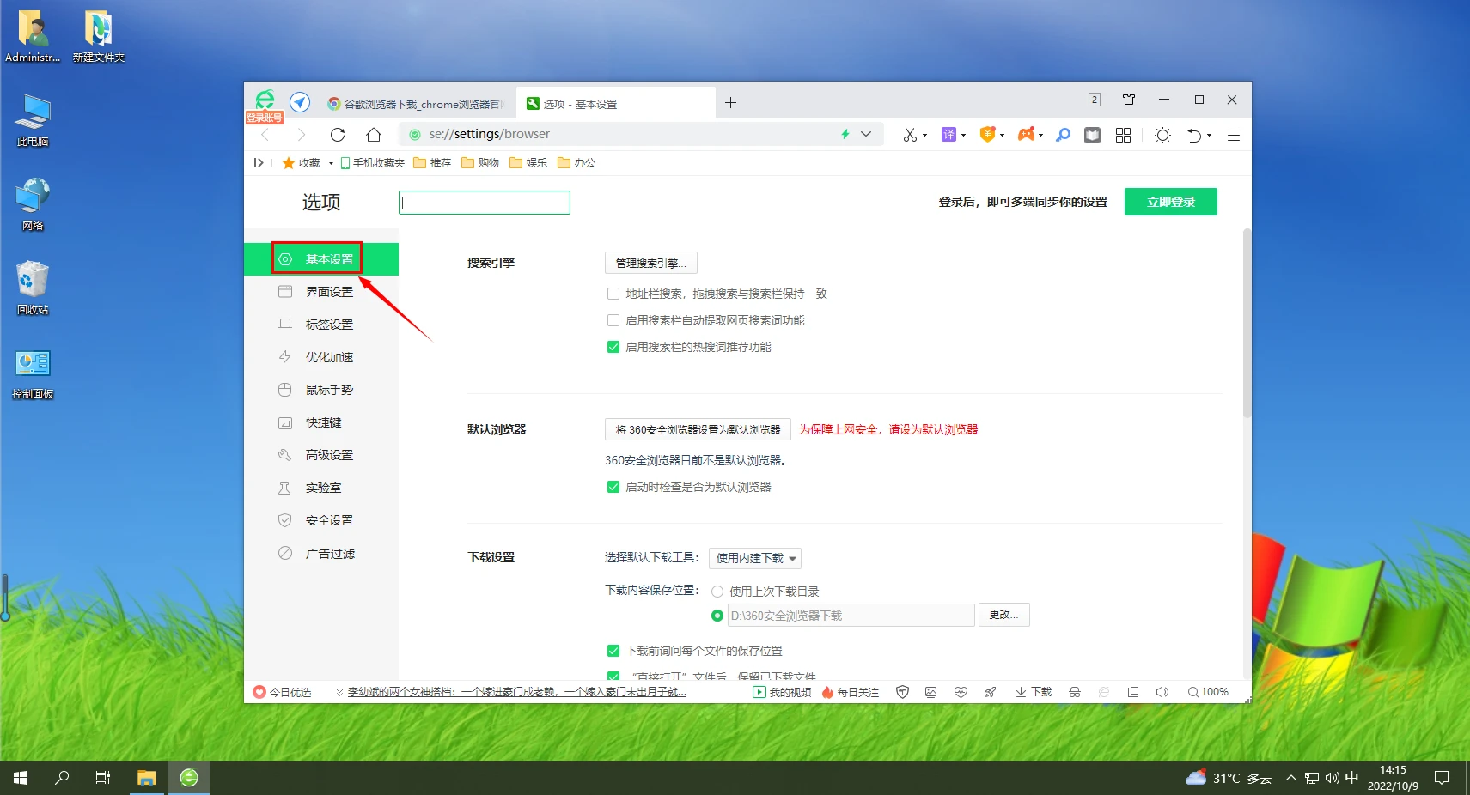The image size is (1470, 795).
Task: Open the 鼠标手势 settings section
Action: point(321,390)
